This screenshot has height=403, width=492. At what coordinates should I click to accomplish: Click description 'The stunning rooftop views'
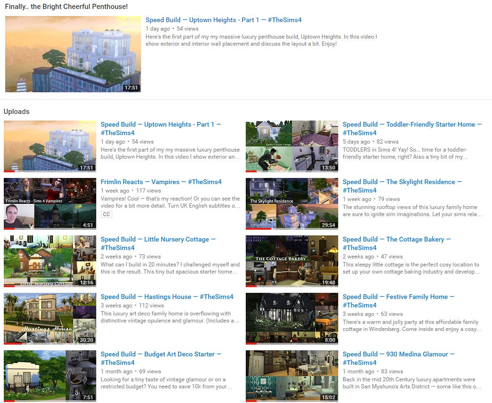pyautogui.click(x=412, y=210)
